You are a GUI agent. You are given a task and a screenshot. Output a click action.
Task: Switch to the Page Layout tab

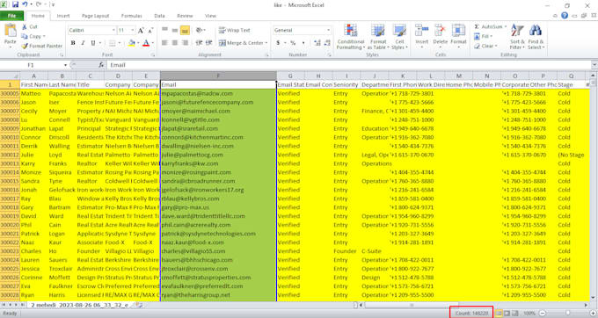95,16
